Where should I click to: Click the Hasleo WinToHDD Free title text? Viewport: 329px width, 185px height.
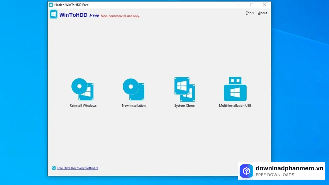[x=71, y=5]
